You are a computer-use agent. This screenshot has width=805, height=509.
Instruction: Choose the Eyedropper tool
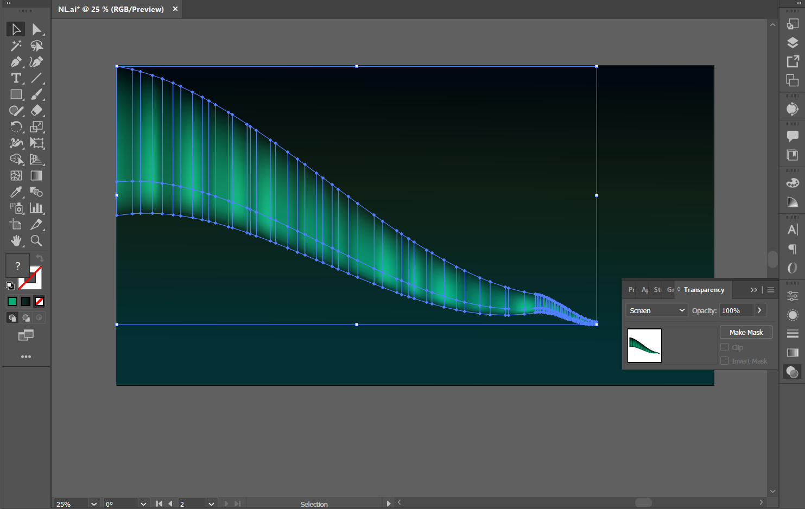(16, 192)
